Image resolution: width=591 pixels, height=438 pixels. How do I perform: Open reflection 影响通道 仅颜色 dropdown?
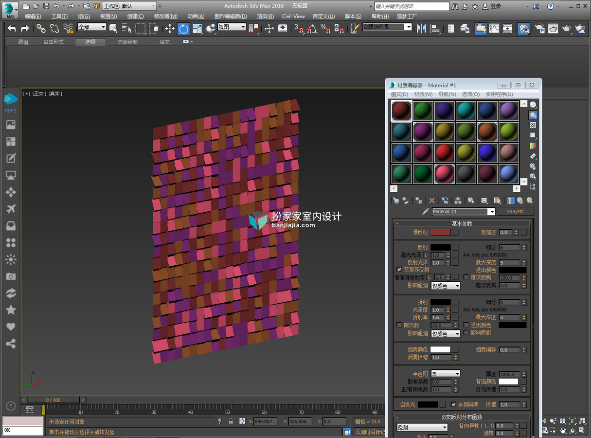pyautogui.click(x=446, y=286)
